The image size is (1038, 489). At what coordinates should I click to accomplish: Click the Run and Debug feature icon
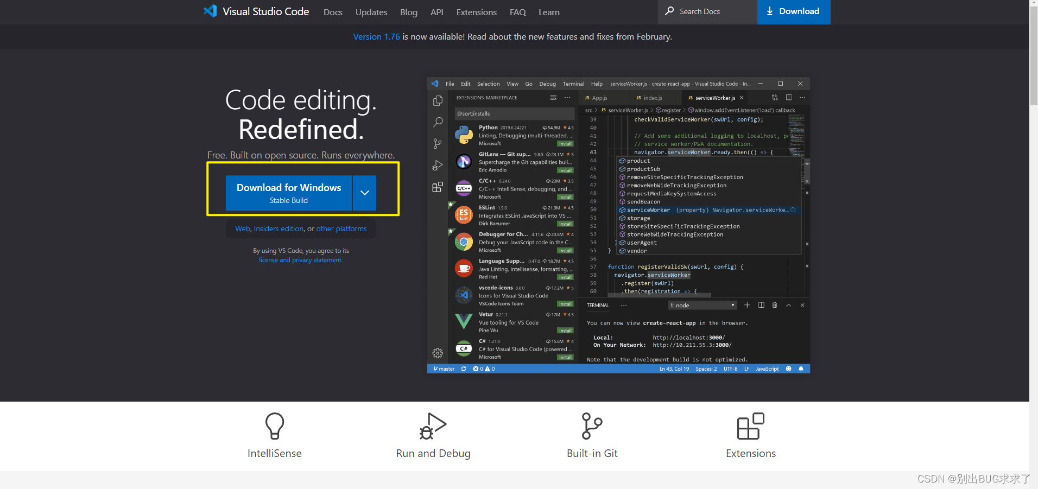click(433, 426)
